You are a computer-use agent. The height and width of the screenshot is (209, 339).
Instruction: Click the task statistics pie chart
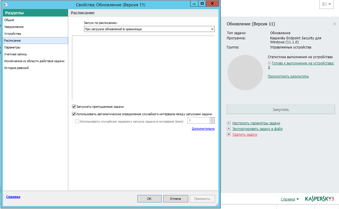pyautogui.click(x=245, y=72)
